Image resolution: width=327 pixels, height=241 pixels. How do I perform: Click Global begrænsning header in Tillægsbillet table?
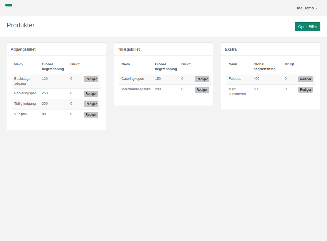tap(166, 67)
